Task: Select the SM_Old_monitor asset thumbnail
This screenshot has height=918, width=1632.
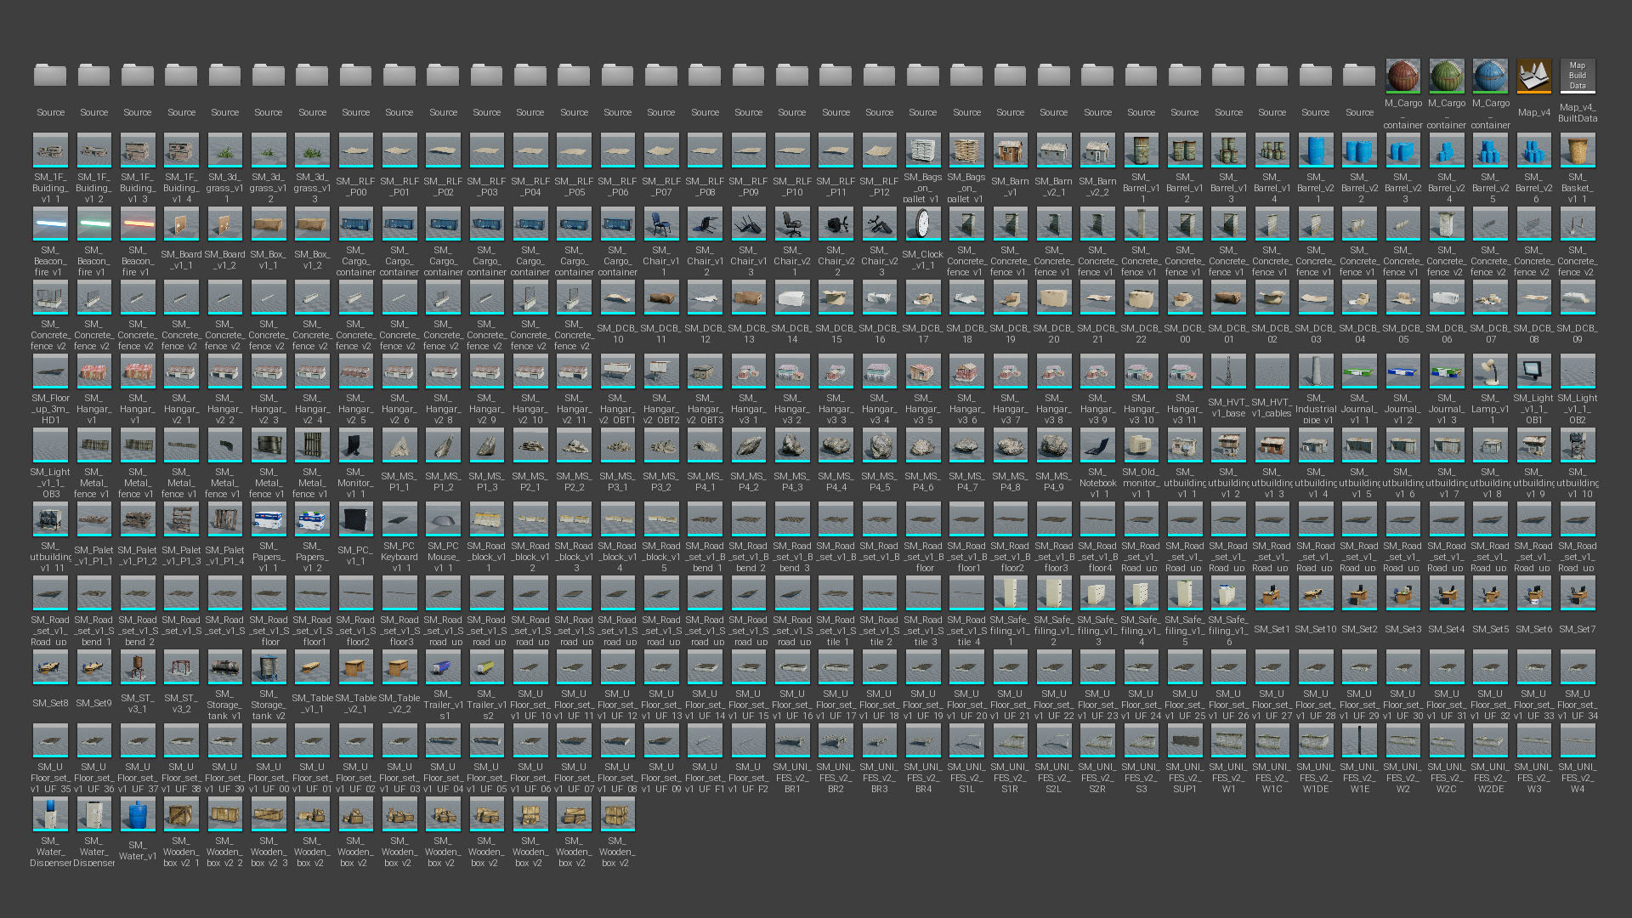Action: pyautogui.click(x=1141, y=446)
